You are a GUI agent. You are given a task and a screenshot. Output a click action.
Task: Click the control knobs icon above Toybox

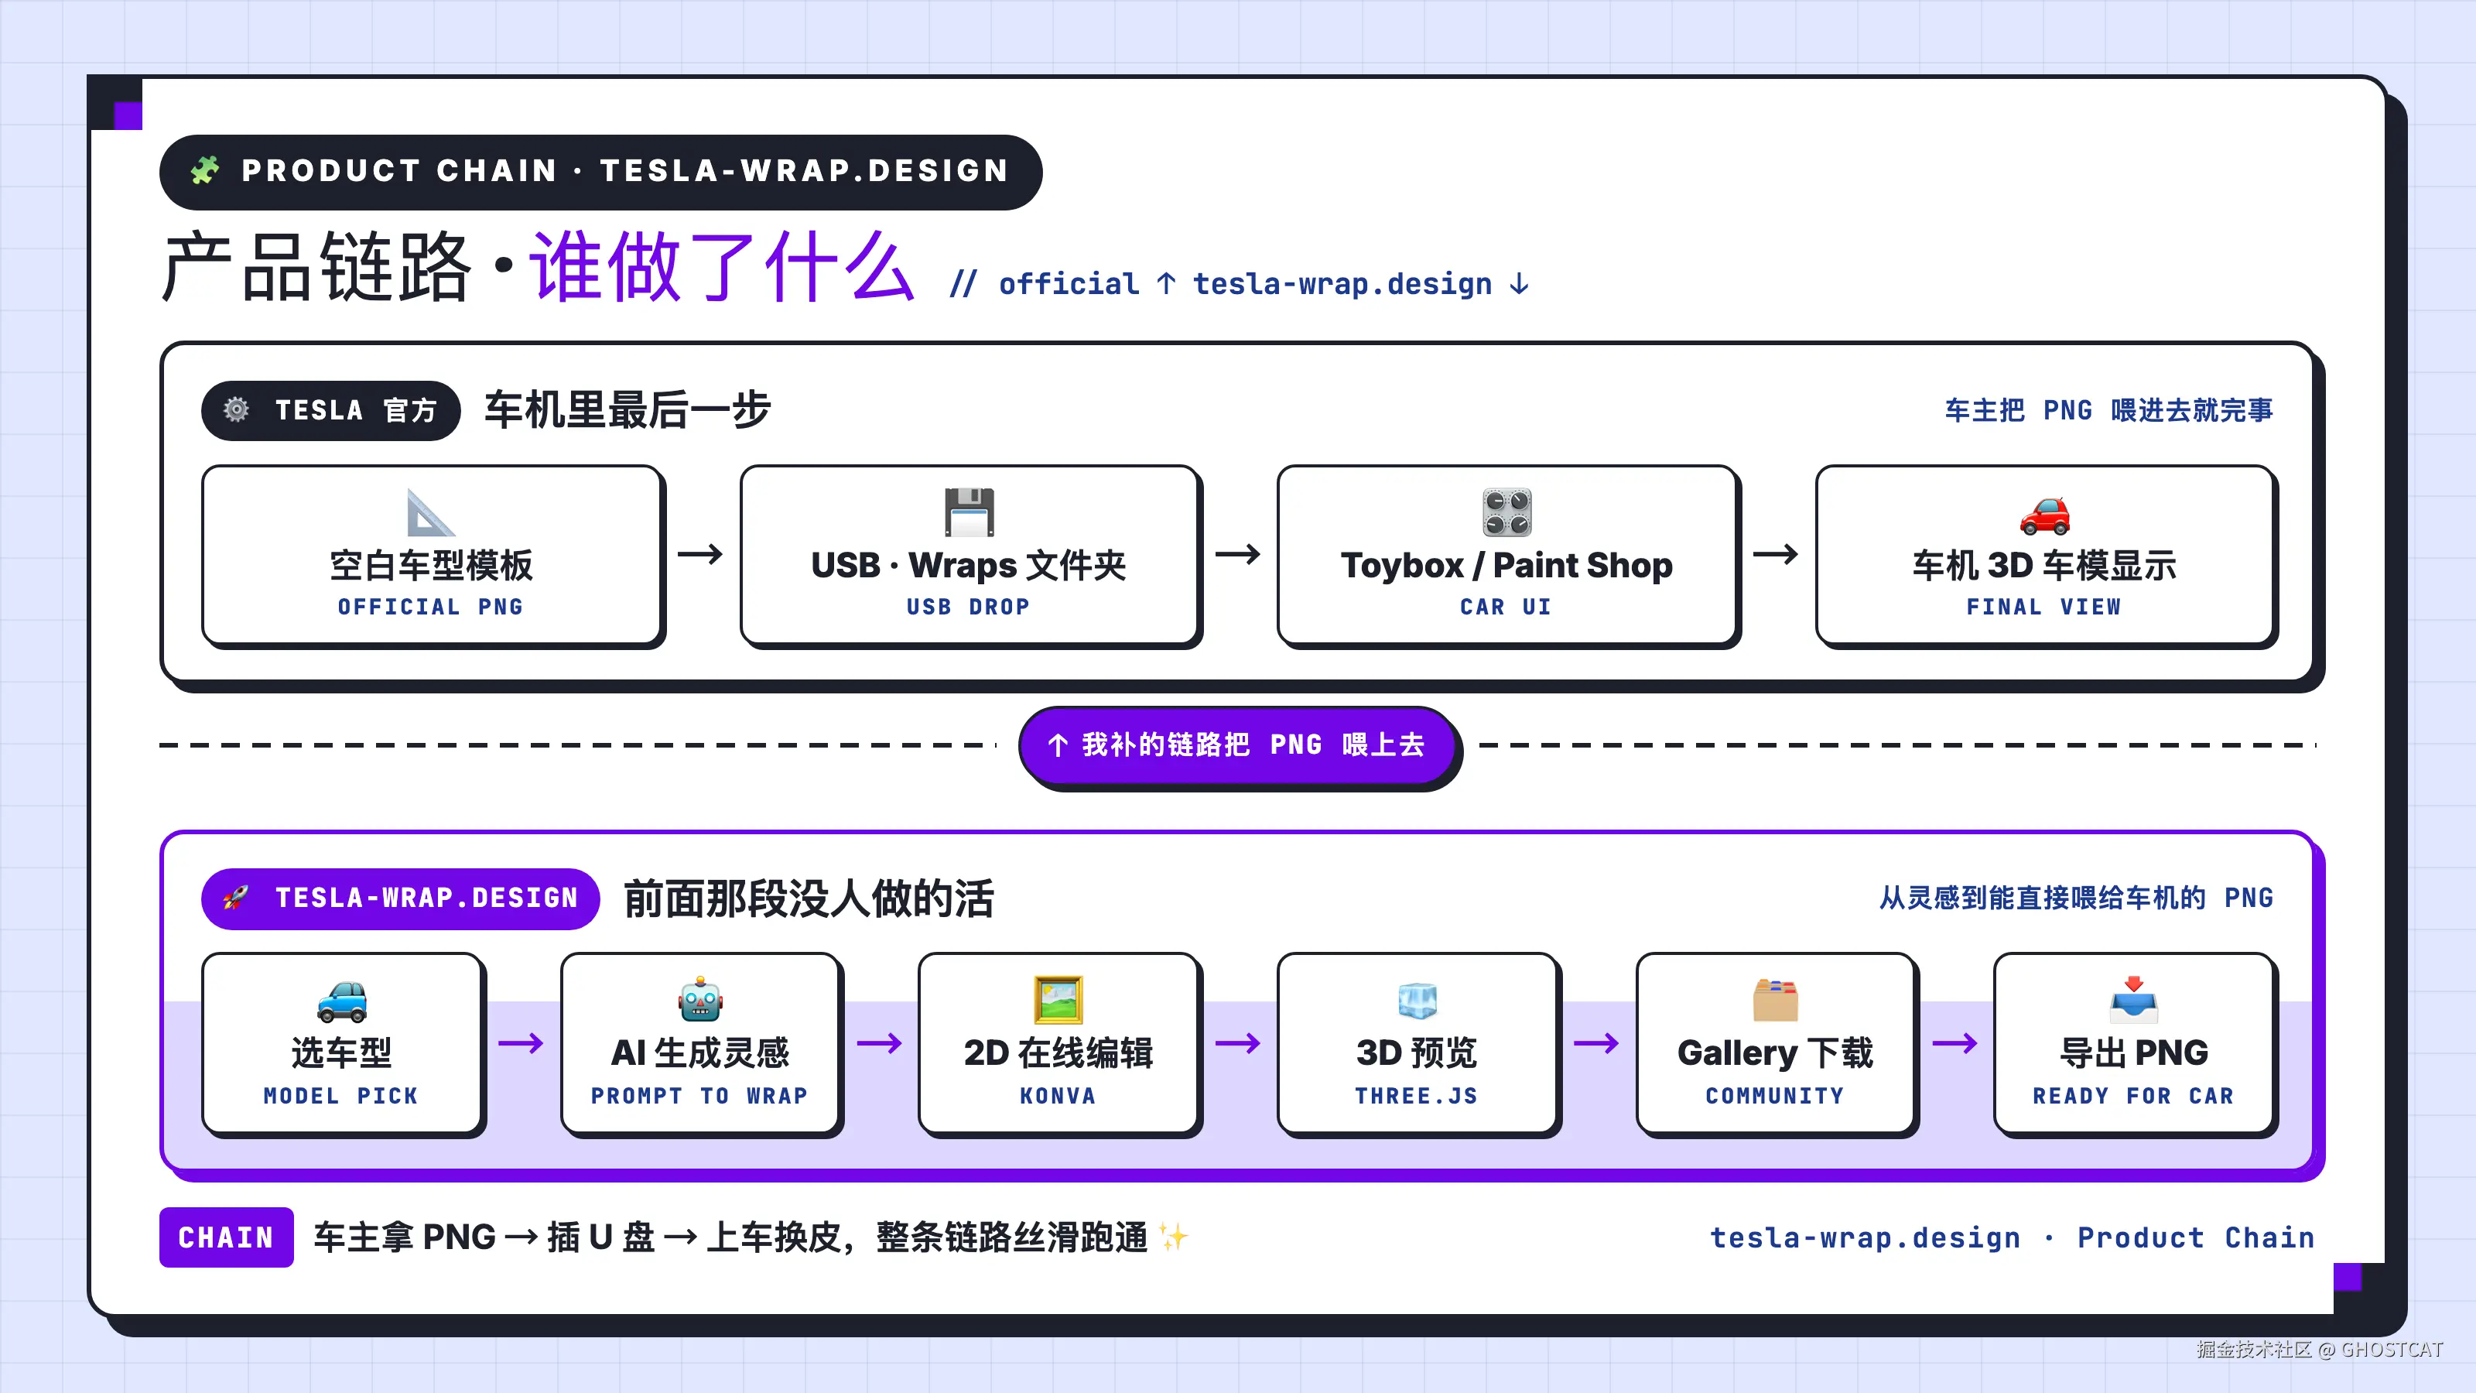pos(1506,512)
